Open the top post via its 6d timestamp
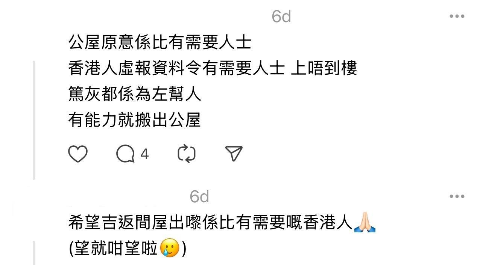 point(281,17)
